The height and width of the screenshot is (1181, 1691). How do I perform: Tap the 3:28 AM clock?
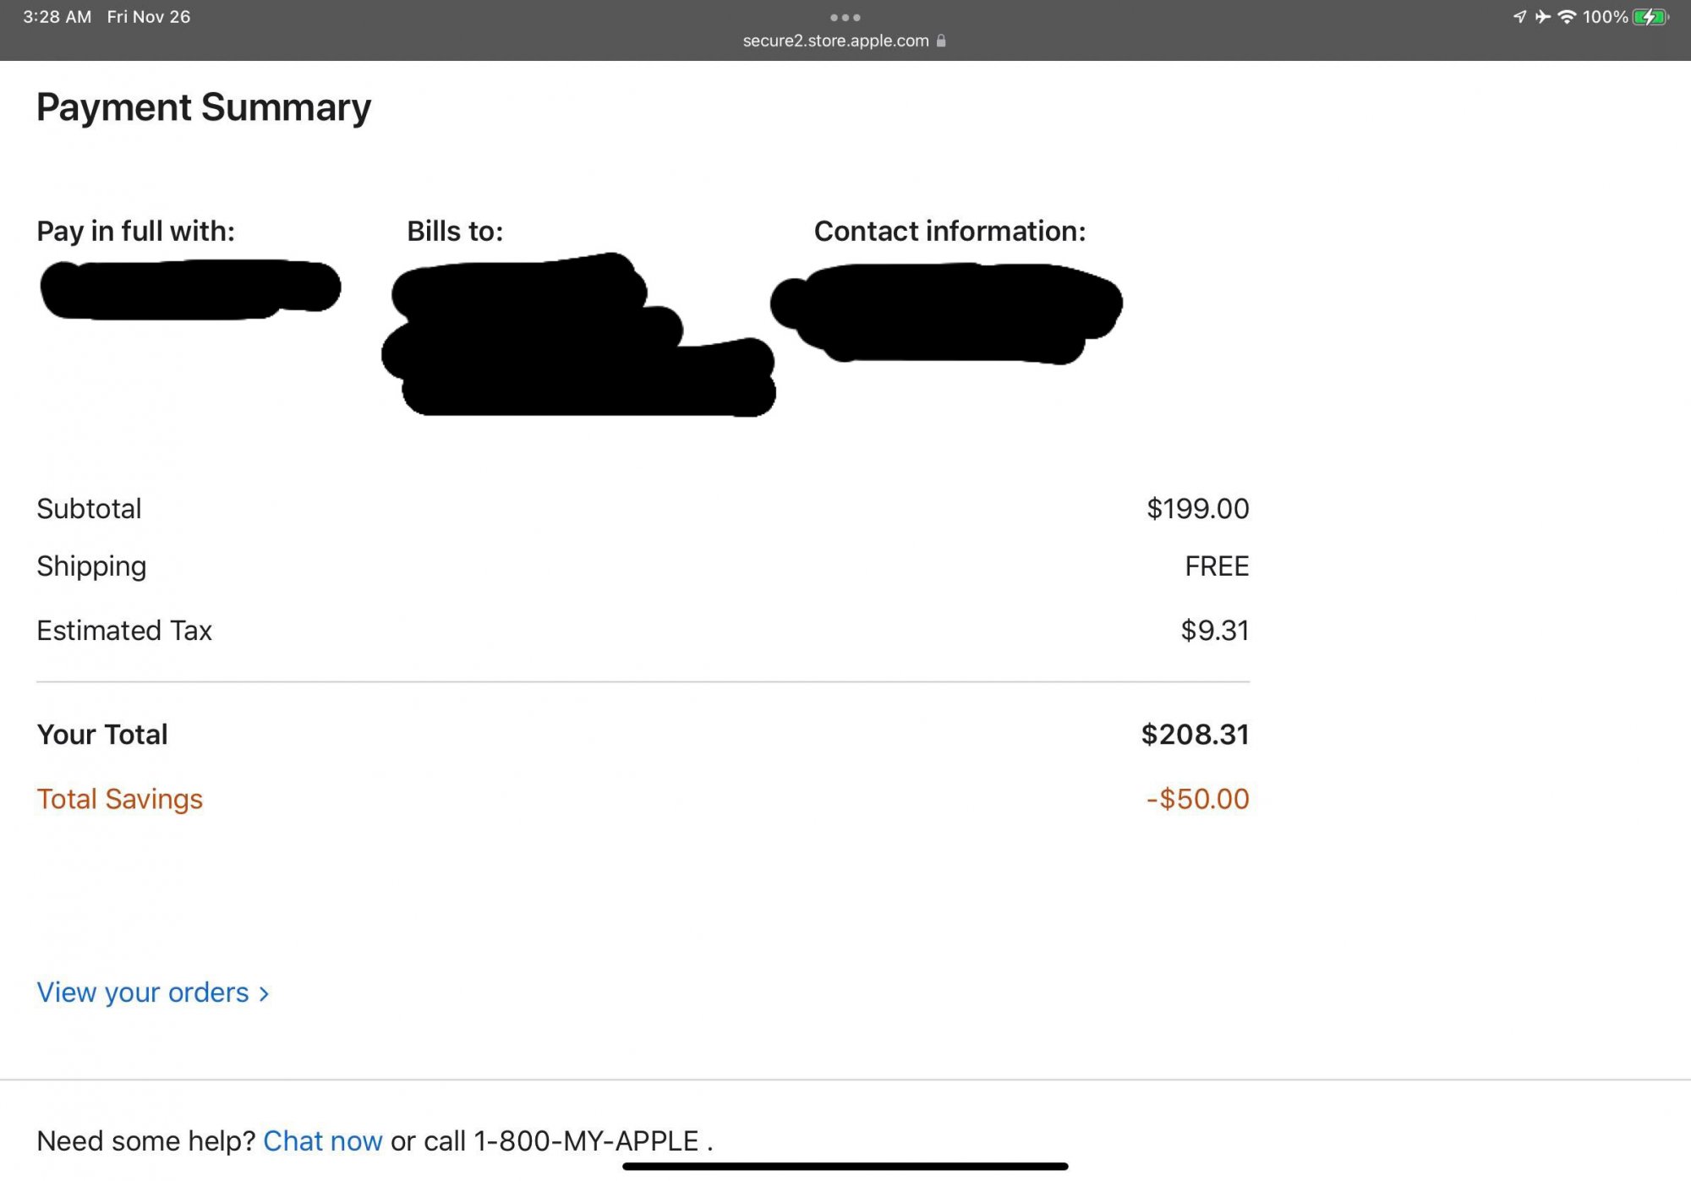(x=57, y=17)
